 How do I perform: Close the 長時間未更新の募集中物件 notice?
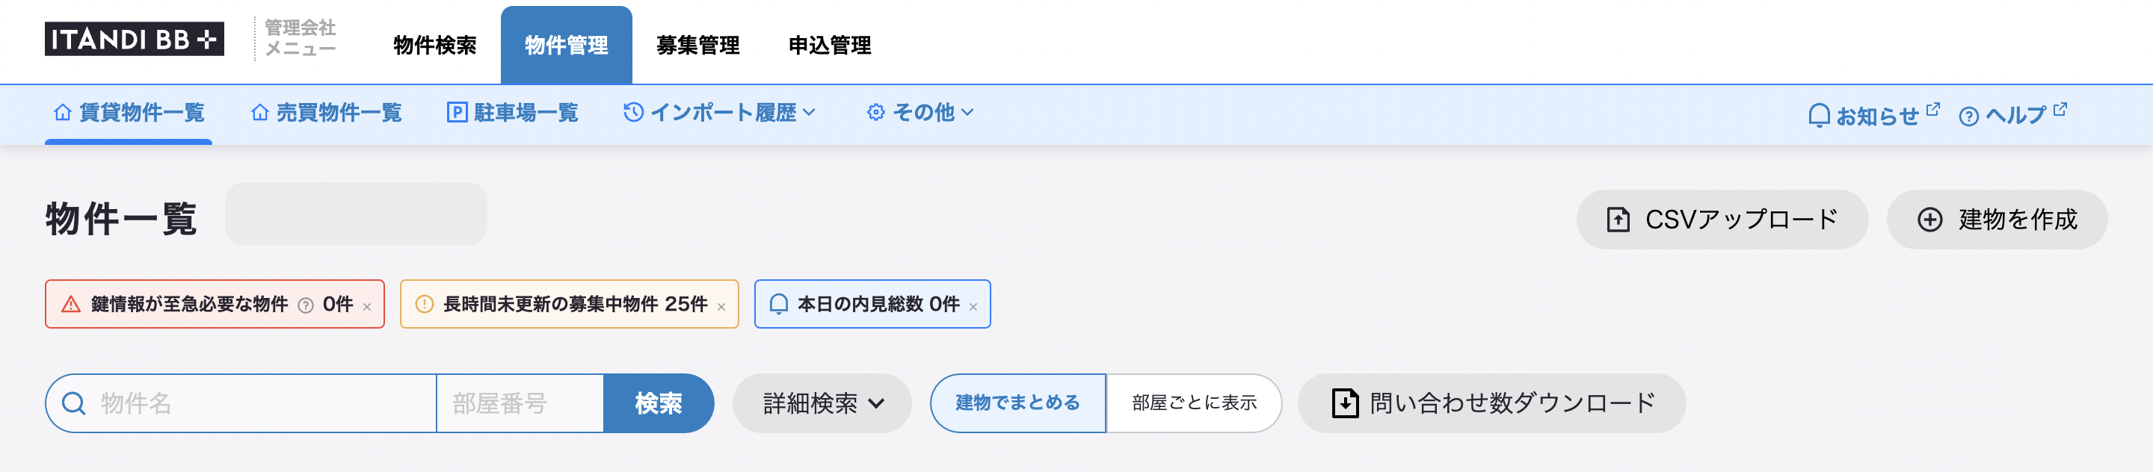click(721, 307)
